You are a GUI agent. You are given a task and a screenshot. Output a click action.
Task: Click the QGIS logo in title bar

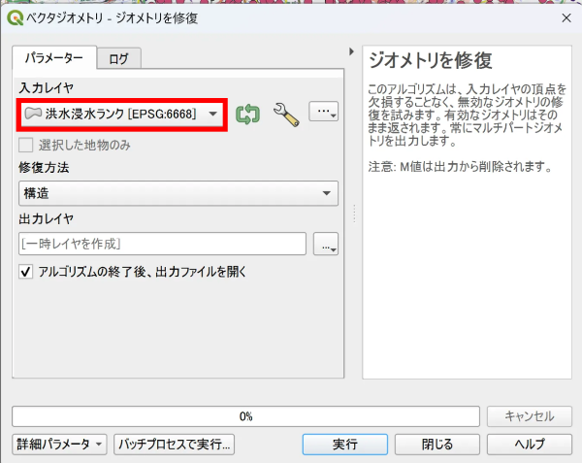[x=15, y=17]
